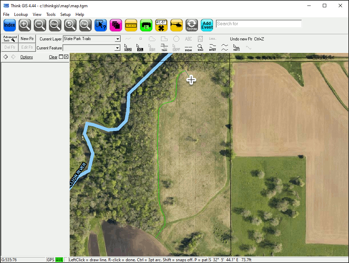Open the Setup menu
Screen dimensions: 349x263
click(x=65, y=15)
